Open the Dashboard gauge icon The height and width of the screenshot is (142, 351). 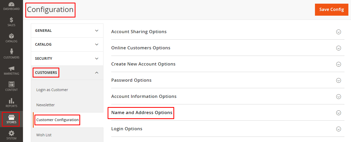(11, 4)
